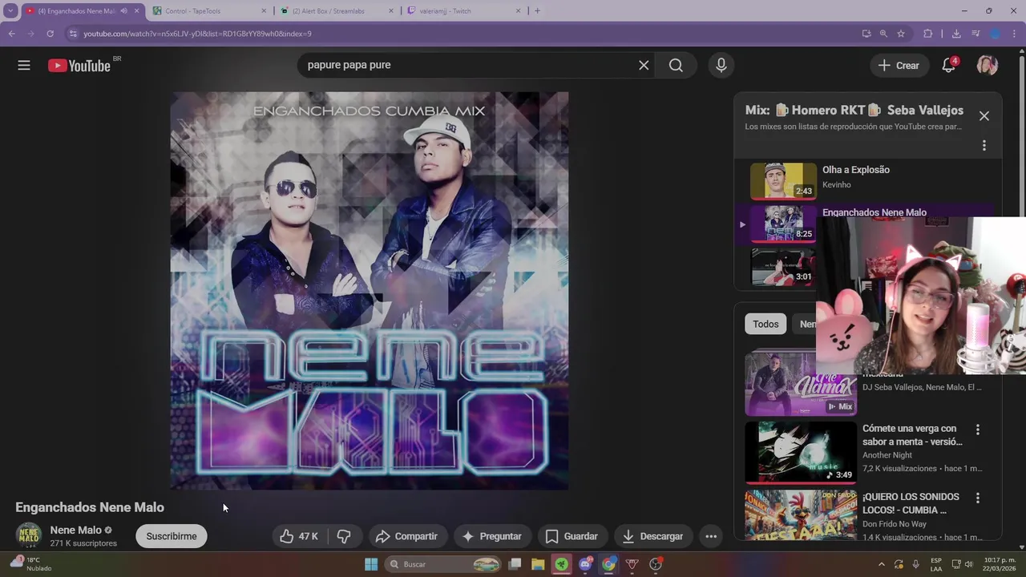Dislike the video with thumbs down
Viewport: 1026px width, 577px height.
(344, 536)
